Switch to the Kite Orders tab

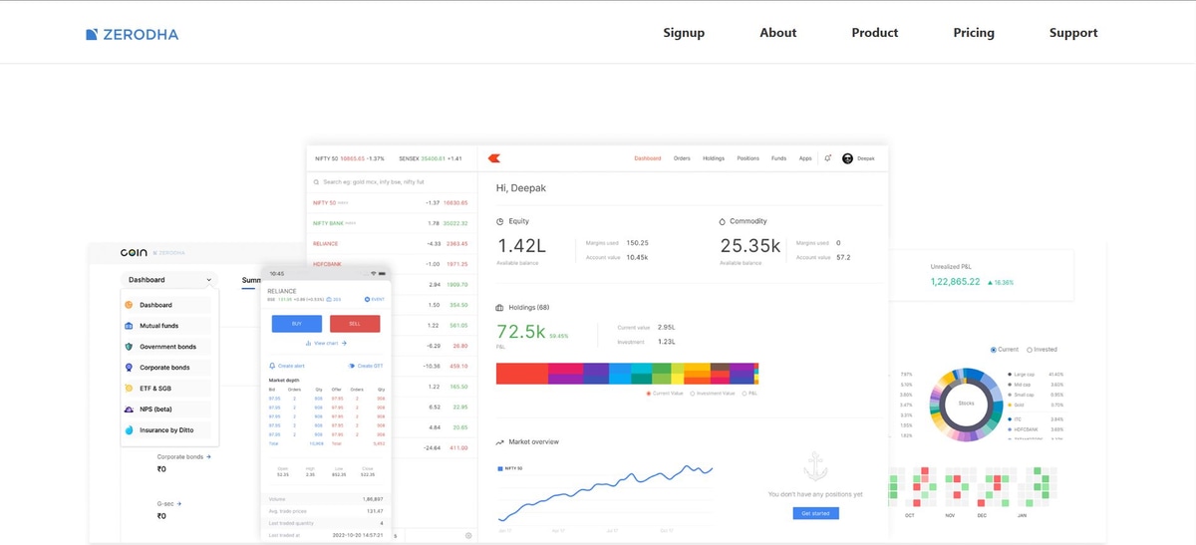tap(682, 158)
